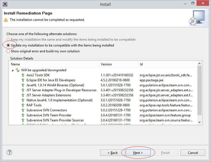The width and height of the screenshot is (211, 162).
Task: Click version 3.0.2.20160209-0600
Action: tap(115, 105)
